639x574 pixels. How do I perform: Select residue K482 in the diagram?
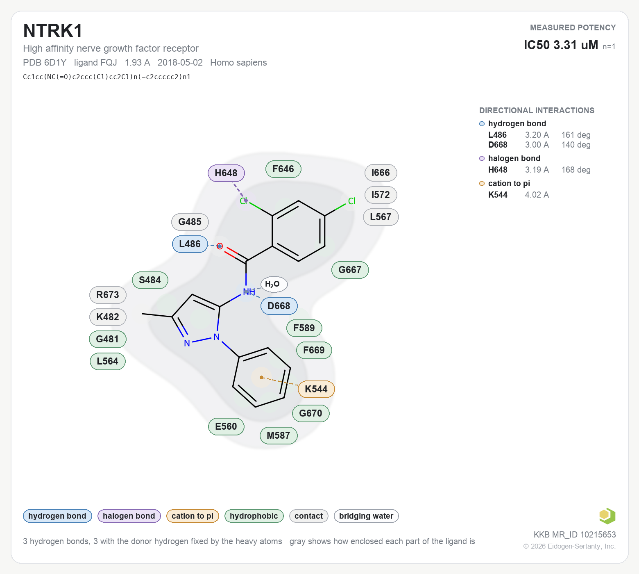point(108,317)
